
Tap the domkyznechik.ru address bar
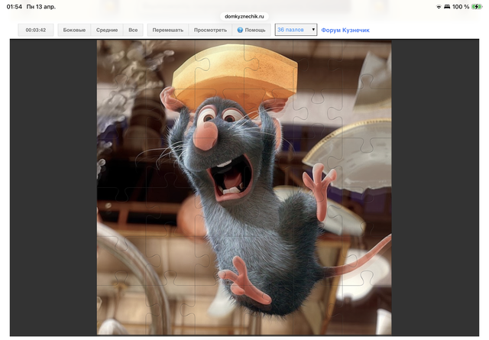coord(244,15)
